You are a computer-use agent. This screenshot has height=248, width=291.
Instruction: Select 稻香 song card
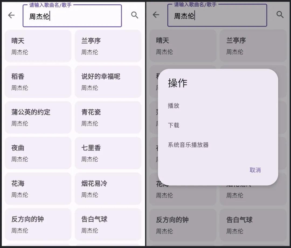pyautogui.click(x=38, y=82)
